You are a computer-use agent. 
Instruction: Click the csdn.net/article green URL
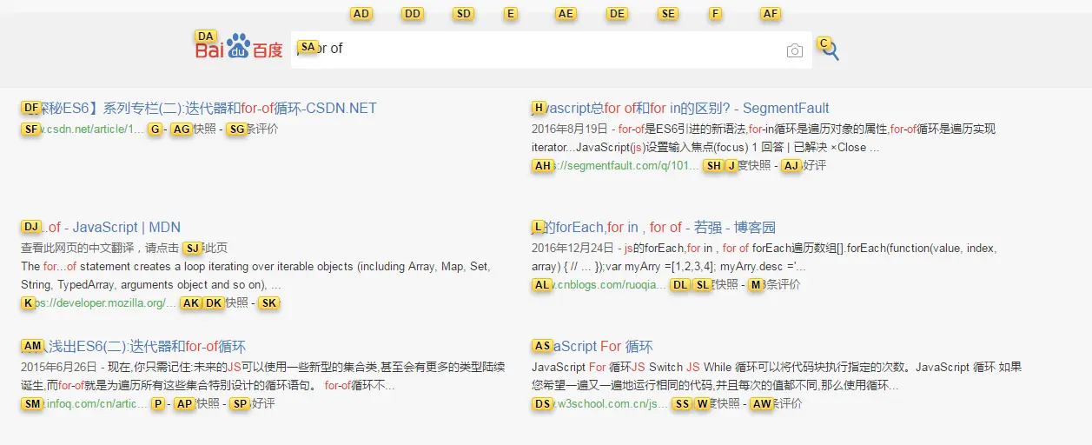83,130
